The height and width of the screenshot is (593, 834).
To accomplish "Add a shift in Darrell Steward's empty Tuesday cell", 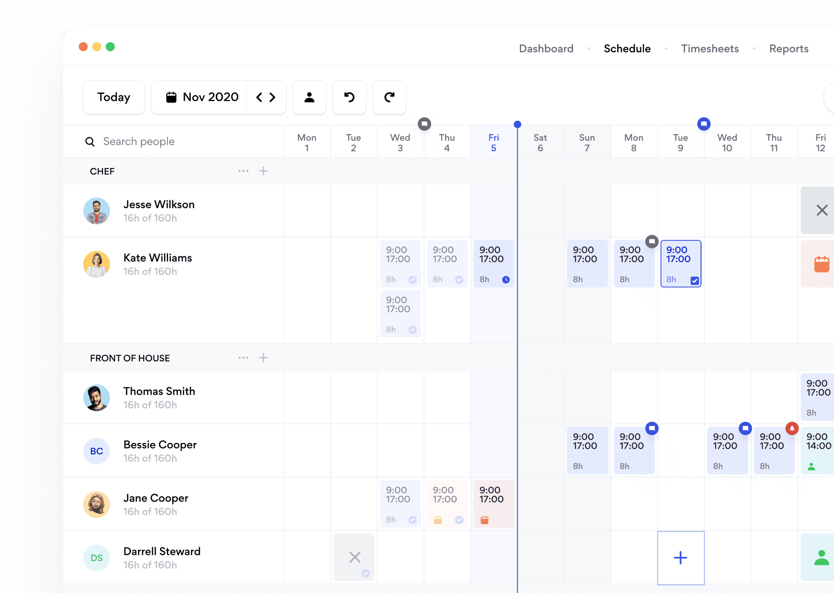I will (x=681, y=558).
